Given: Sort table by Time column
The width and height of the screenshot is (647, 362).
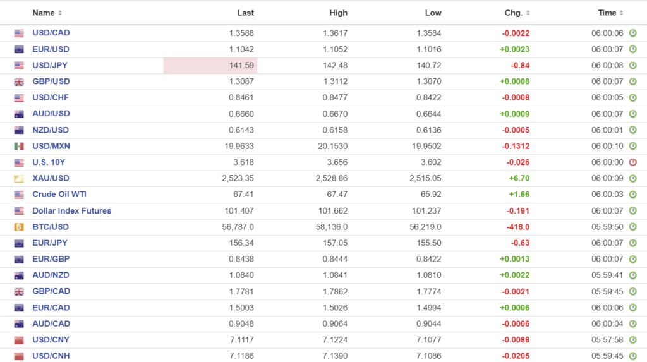Looking at the screenshot, I should point(610,13).
